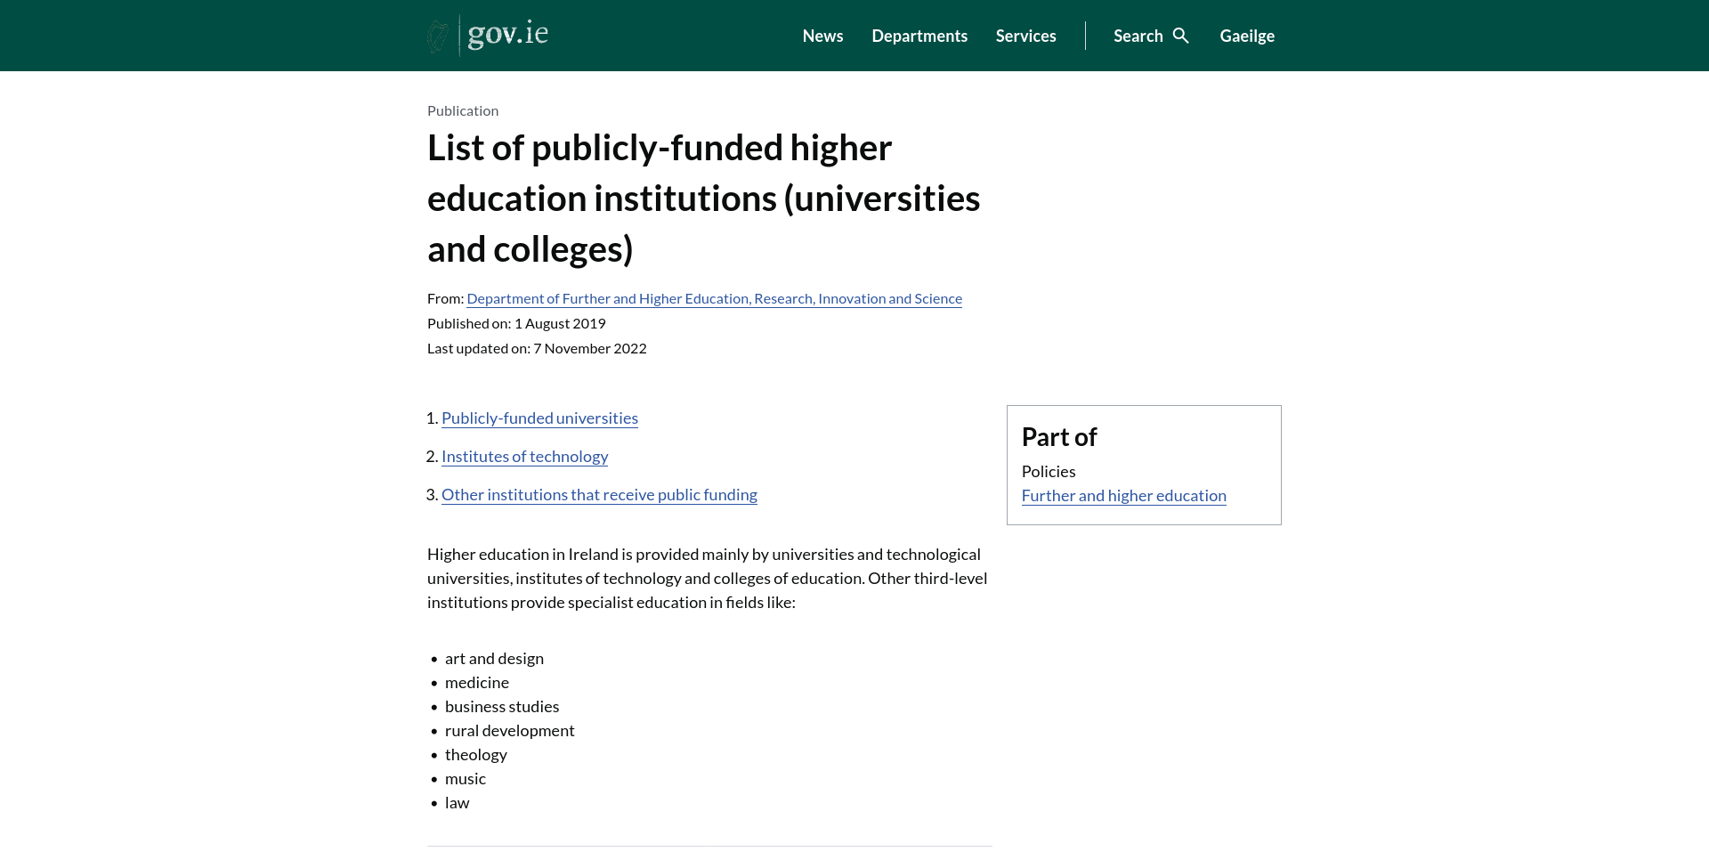Click the Part of box heading
Viewport: 1709px width, 868px height.
pyautogui.click(x=1059, y=437)
